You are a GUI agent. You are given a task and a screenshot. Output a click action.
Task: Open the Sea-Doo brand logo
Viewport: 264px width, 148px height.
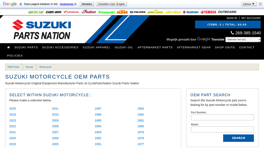pos(155,12)
